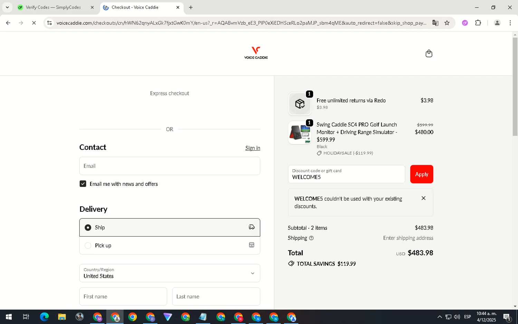Open File Explorer from taskbar
This screenshot has height=324, width=518.
coord(62,317)
